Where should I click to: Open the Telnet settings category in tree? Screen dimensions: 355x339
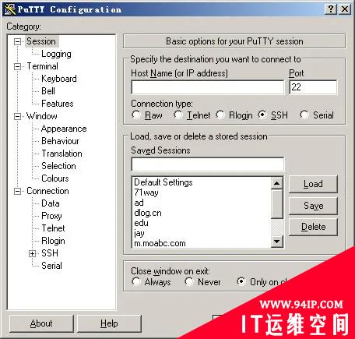click(x=53, y=228)
